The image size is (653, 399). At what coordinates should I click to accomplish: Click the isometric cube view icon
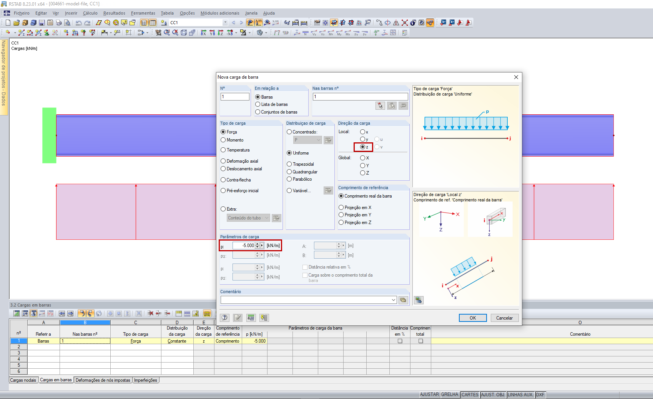pos(184,33)
